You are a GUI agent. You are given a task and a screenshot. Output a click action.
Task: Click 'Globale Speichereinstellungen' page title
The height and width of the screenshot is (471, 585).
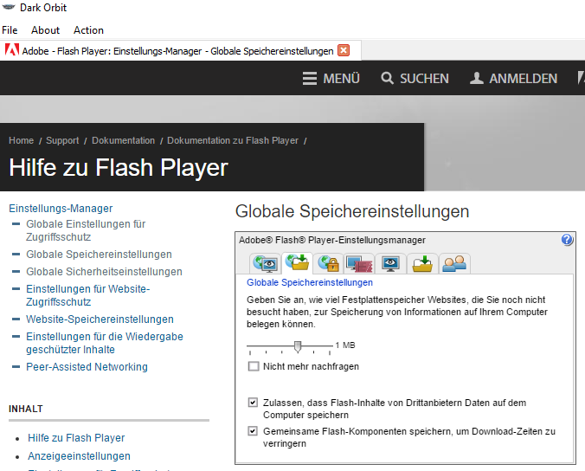click(352, 211)
